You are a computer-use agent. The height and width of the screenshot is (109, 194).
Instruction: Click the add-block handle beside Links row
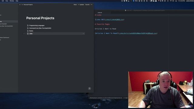pyautogui.click(x=24, y=34)
